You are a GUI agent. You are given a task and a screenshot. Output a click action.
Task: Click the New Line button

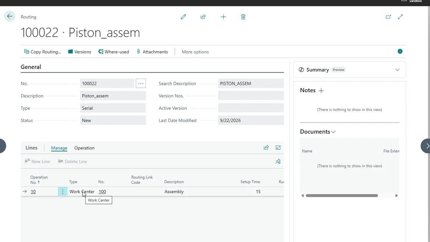point(37,161)
